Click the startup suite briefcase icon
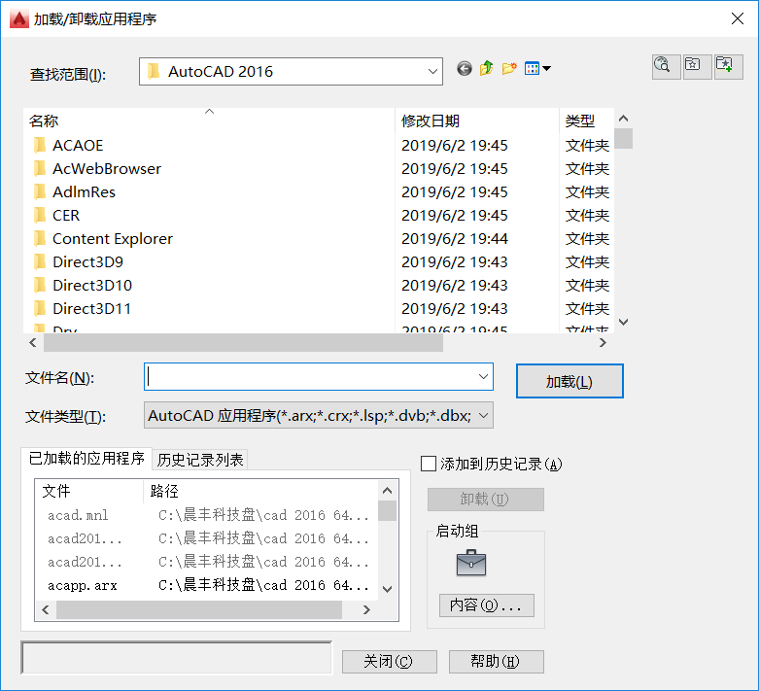 pyautogui.click(x=471, y=563)
